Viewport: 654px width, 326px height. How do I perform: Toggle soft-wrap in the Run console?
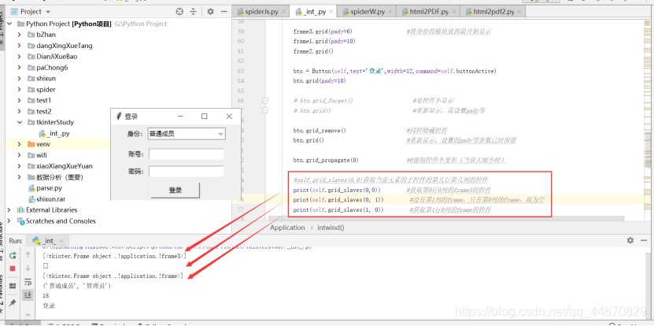(x=28, y=281)
